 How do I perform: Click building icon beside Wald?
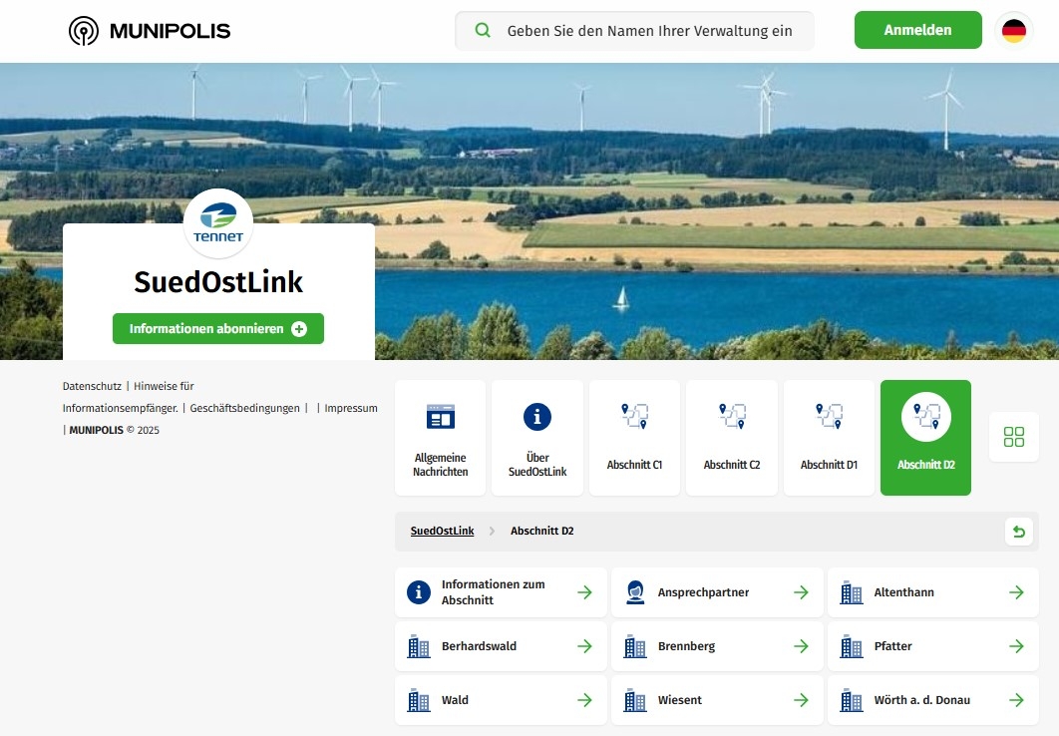click(419, 700)
